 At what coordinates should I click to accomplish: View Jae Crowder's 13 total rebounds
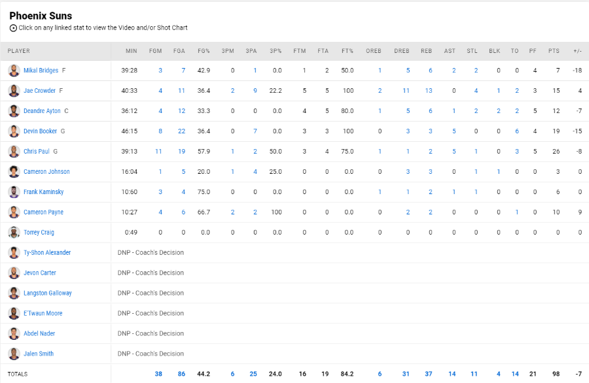(429, 91)
